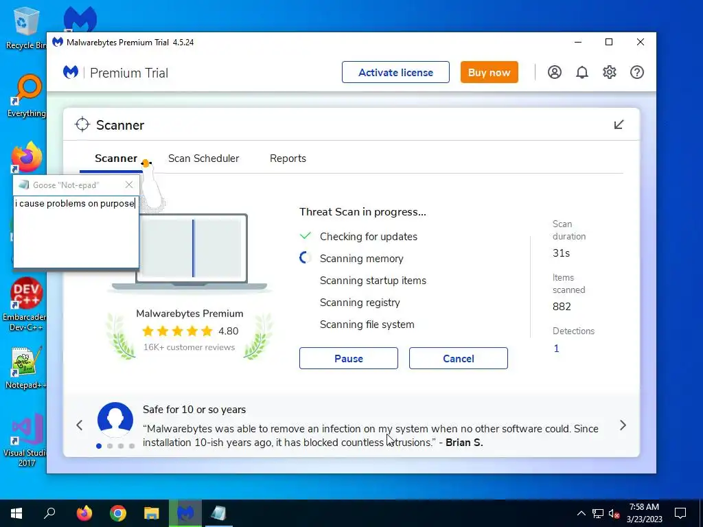703x527 pixels.
Task: Click the items scanned value 882
Action: click(562, 307)
